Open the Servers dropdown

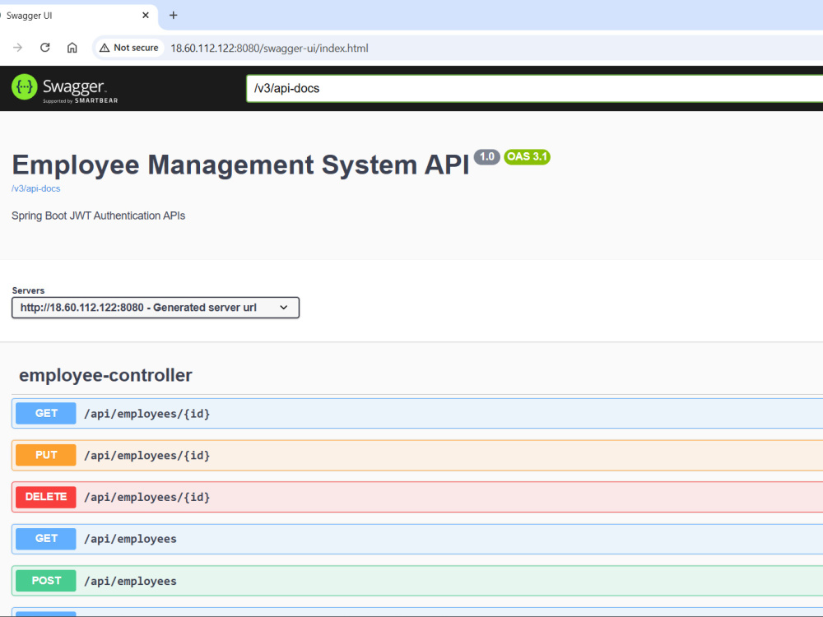pos(156,308)
